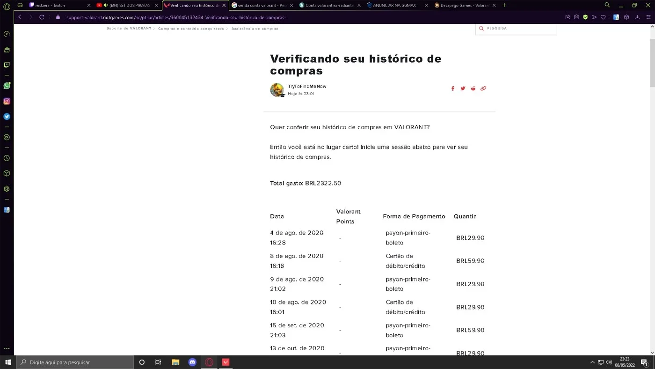
Task: Open the Twitter sidebar panel
Action: (7, 117)
